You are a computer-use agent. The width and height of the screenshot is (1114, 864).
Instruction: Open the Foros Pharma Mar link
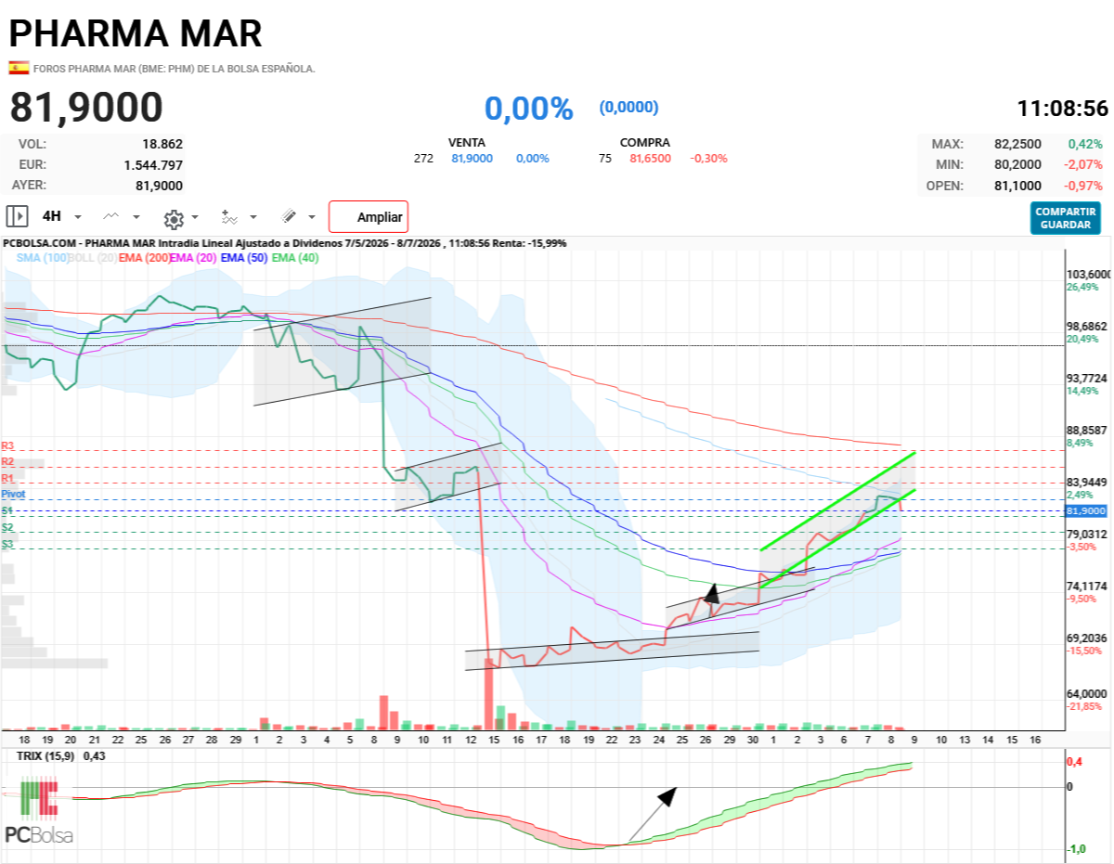coord(175,69)
